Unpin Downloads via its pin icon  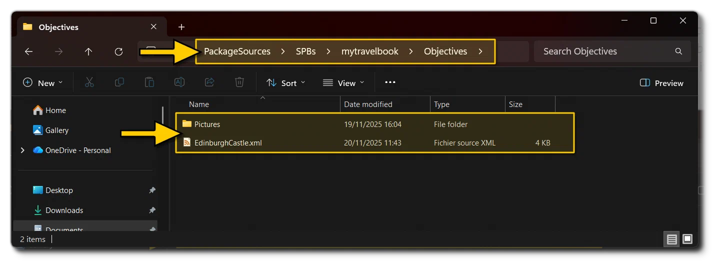tap(152, 210)
